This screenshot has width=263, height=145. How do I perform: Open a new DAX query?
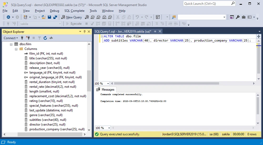(x=110, y=17)
